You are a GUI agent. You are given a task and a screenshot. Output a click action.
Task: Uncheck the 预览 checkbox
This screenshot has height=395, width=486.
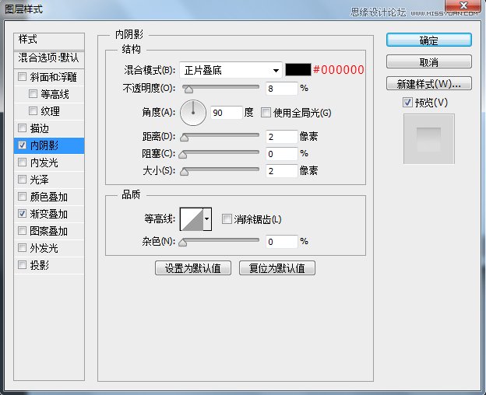point(407,103)
